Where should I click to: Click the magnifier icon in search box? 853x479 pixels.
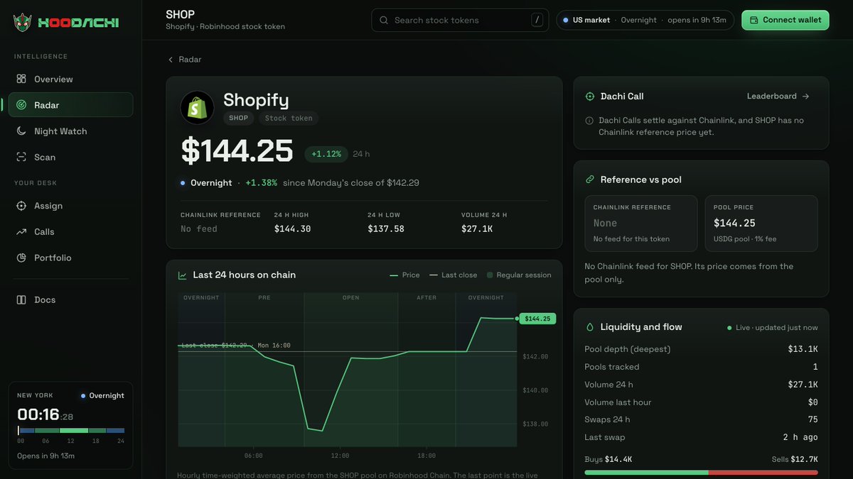[x=384, y=20]
